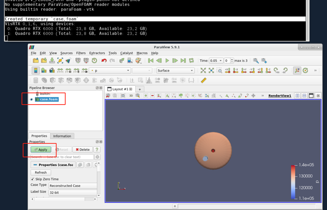Open the Time value dropdown

click(216, 61)
